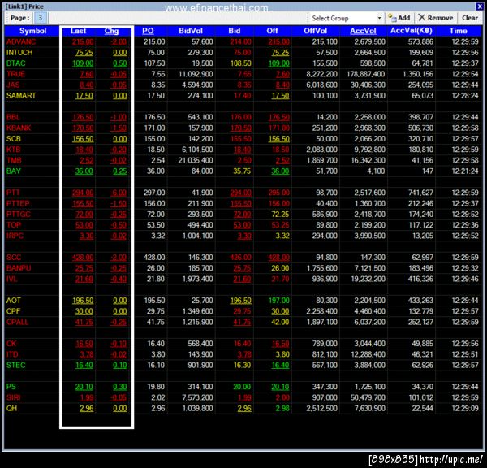Select the BBL symbol
This screenshot has width=487, height=468.
(13, 117)
